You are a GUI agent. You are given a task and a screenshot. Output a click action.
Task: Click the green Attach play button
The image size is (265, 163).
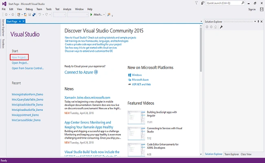click(91, 15)
